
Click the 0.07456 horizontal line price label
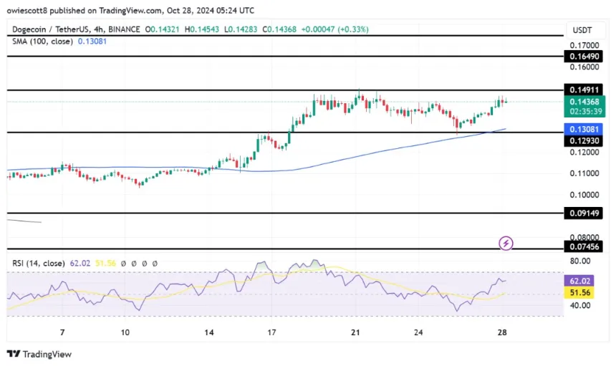[x=584, y=247]
